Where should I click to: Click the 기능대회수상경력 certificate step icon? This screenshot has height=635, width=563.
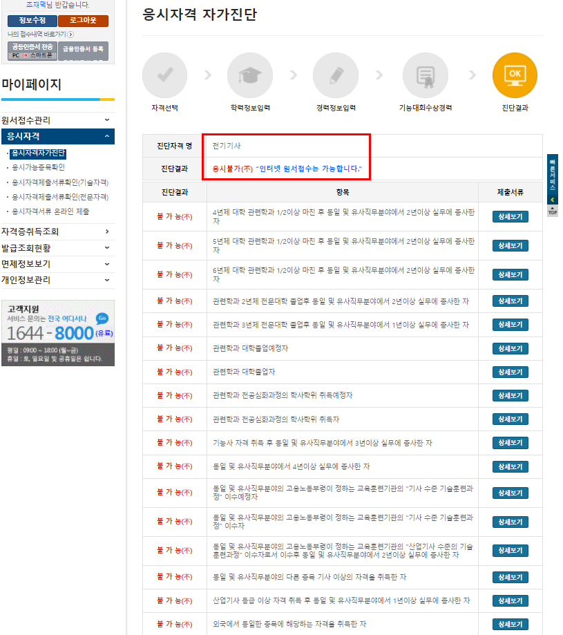click(426, 75)
